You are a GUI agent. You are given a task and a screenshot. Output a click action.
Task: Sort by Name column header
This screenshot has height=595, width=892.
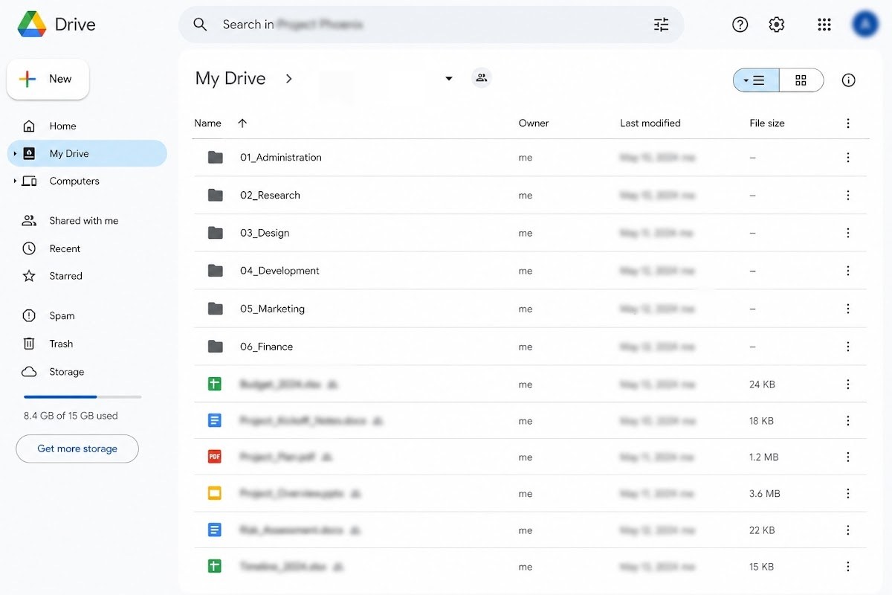point(207,123)
